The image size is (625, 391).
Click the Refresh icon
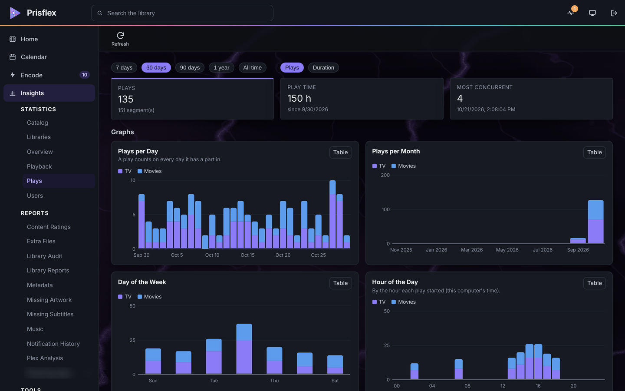[120, 35]
